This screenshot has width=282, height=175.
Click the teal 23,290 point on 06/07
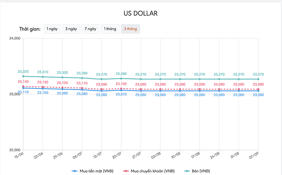[x=82, y=78]
